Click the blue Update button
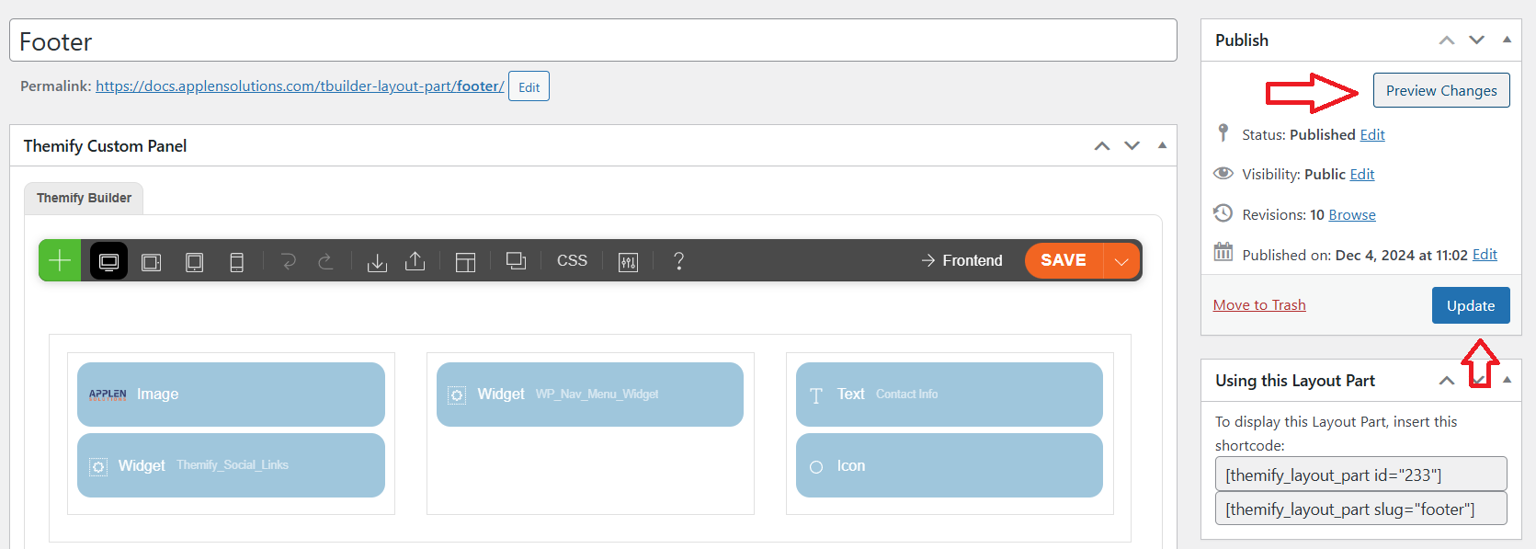Screen dimensions: 1536x549 click(1471, 305)
